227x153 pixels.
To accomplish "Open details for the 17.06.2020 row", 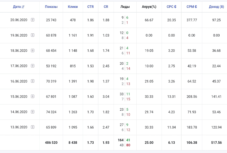I will point(33,66).
